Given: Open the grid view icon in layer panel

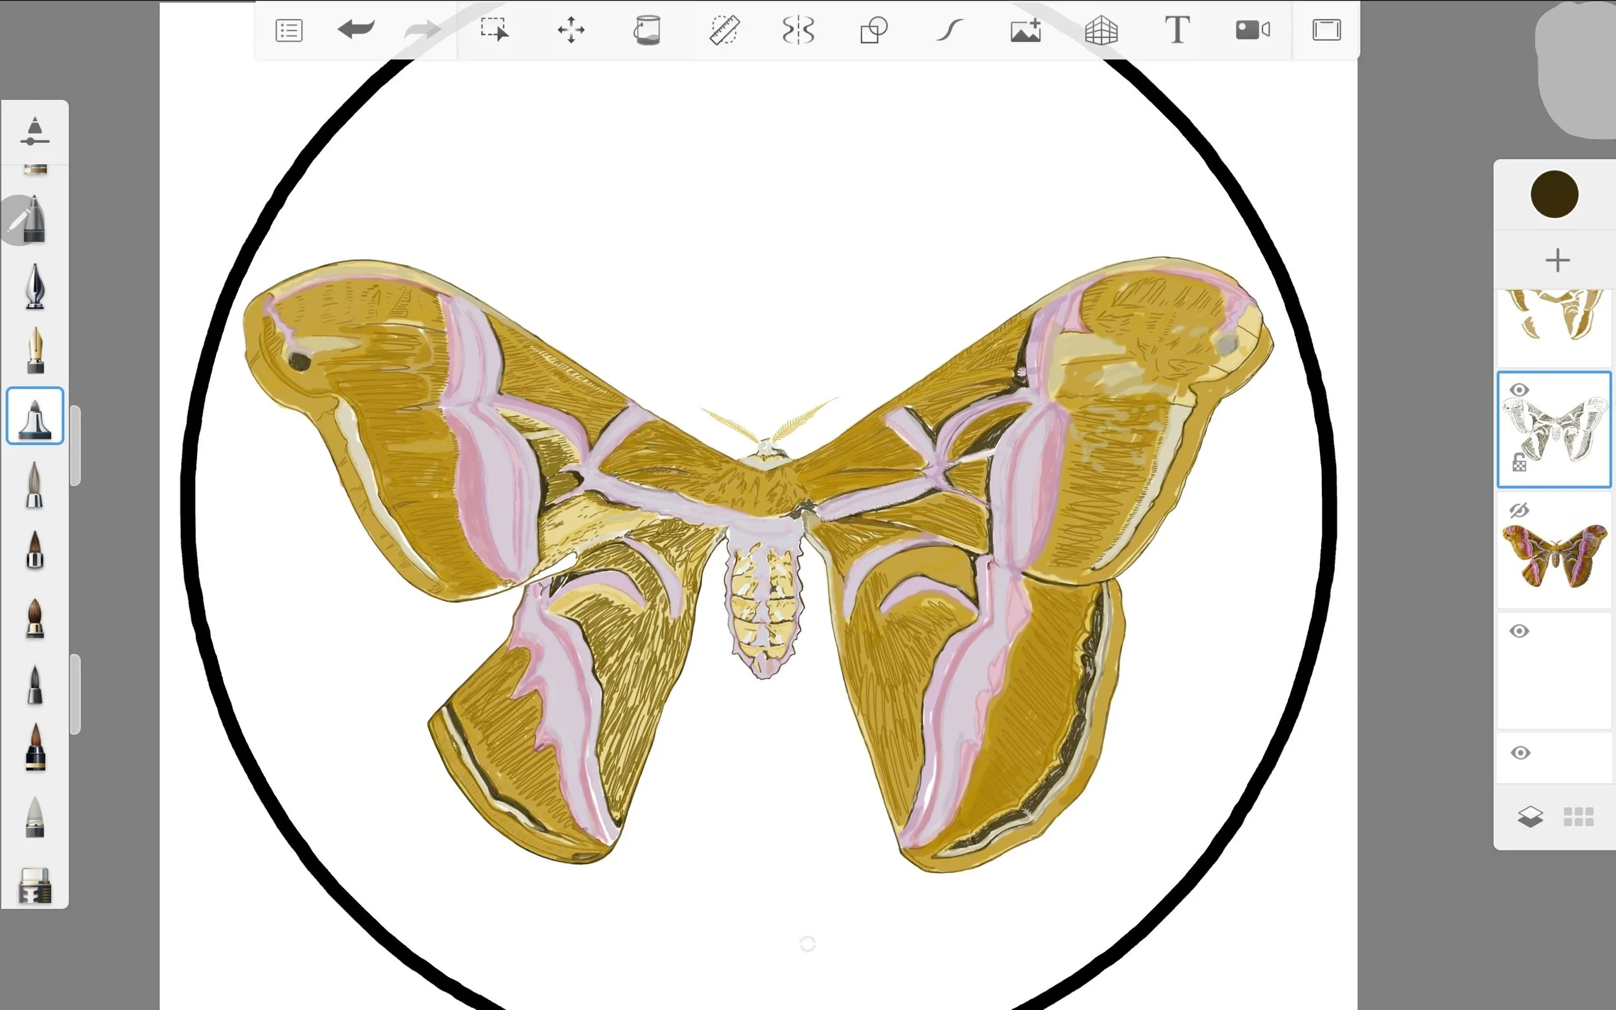Looking at the screenshot, I should (x=1578, y=816).
